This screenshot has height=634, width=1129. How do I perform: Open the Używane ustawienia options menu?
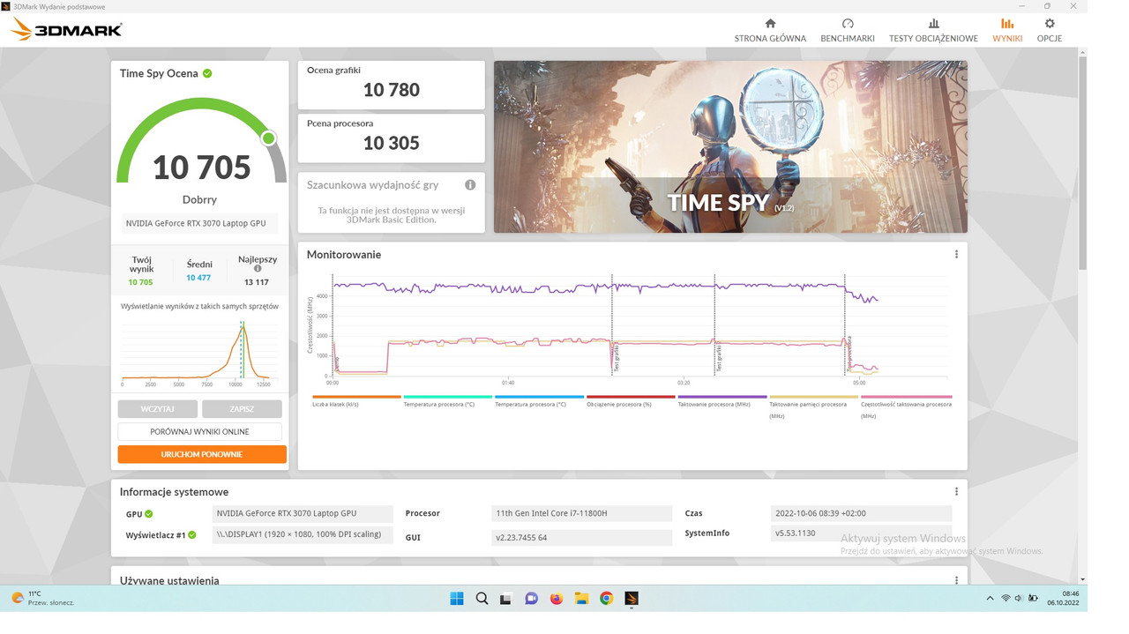click(956, 580)
